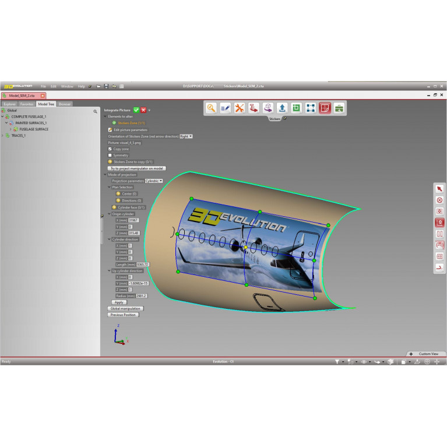Click the Global manipulation button
The image size is (447, 447).
[x=125, y=309]
